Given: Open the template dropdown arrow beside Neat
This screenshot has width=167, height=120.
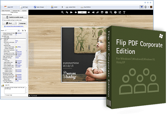Looking at the screenshot, I should (x=16, y=23).
